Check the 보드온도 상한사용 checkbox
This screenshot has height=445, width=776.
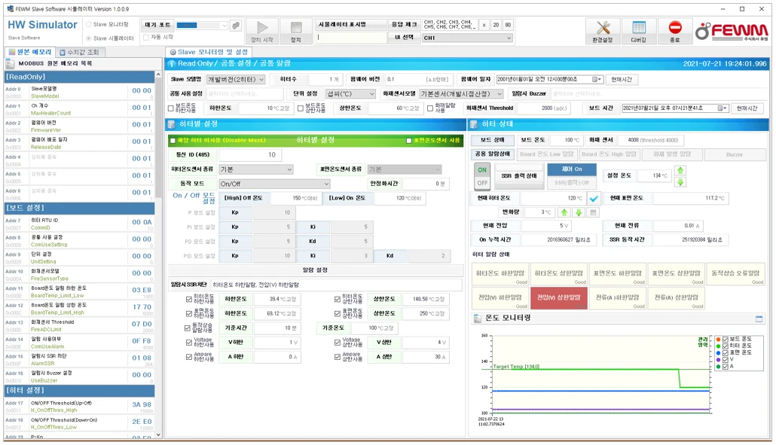click(x=301, y=108)
